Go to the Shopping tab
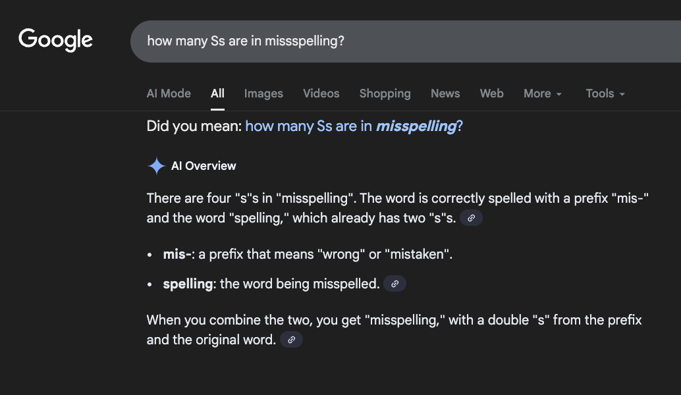The width and height of the screenshot is (681, 395). (385, 93)
